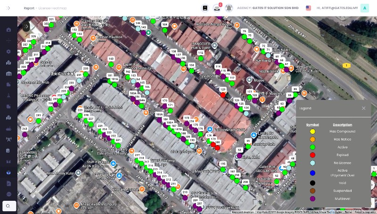Image resolution: width=377 pixels, height=214 pixels.
Task: Click the Terms link on map footer
Action: pos(348,212)
